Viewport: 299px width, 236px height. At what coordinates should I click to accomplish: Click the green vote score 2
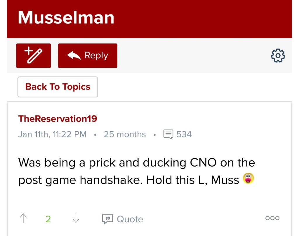pyautogui.click(x=48, y=219)
